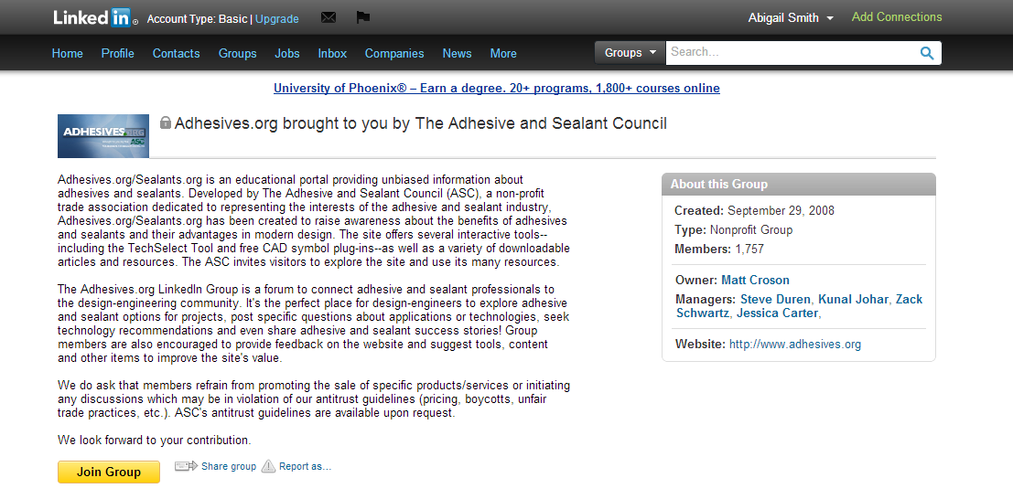Click the Upgrade account link
Image resolution: width=1013 pixels, height=499 pixels.
(x=276, y=18)
